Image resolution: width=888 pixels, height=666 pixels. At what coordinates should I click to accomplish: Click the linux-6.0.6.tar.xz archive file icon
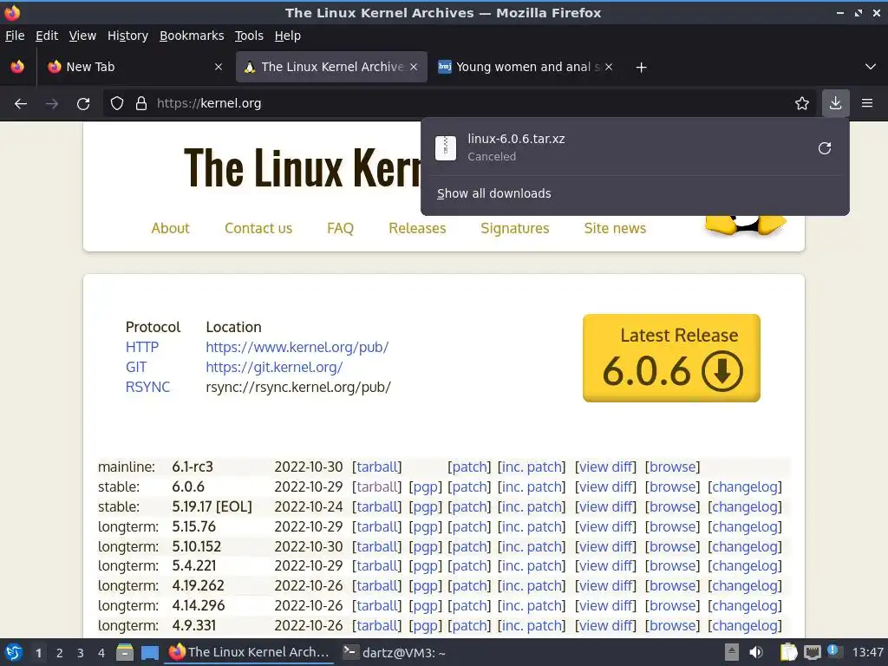click(x=446, y=148)
